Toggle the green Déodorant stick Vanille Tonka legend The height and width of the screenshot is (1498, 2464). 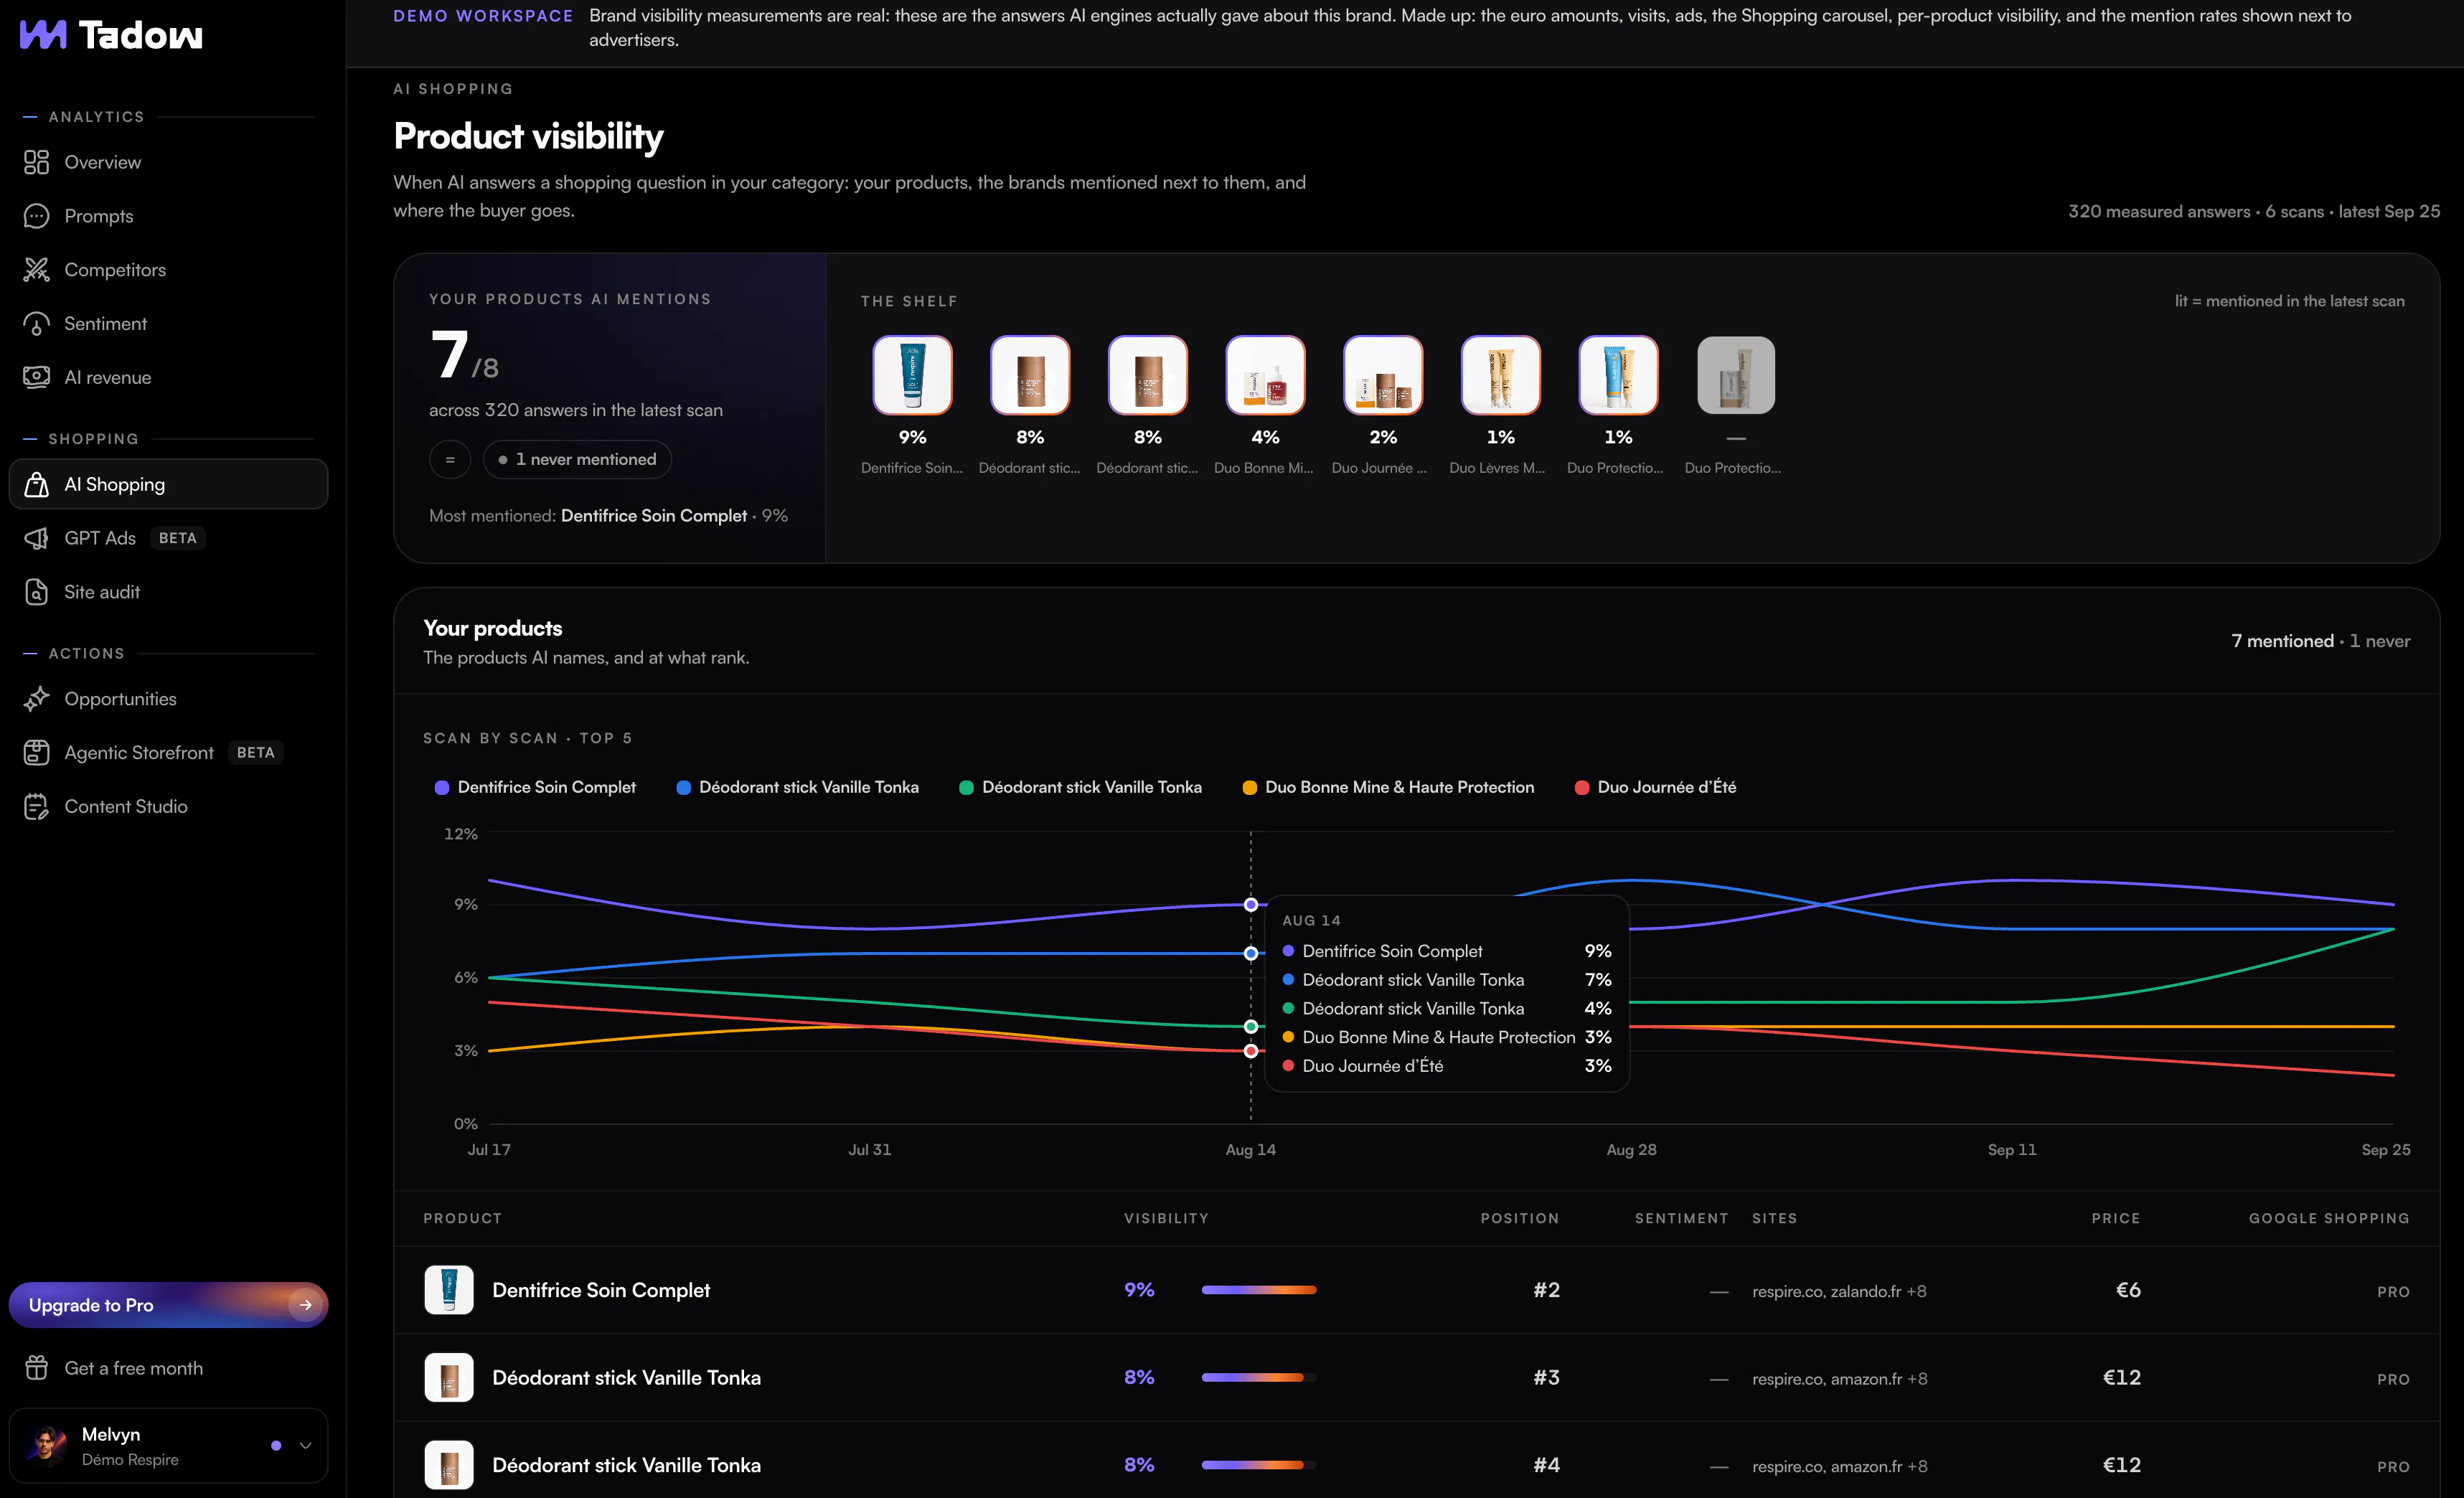1080,787
